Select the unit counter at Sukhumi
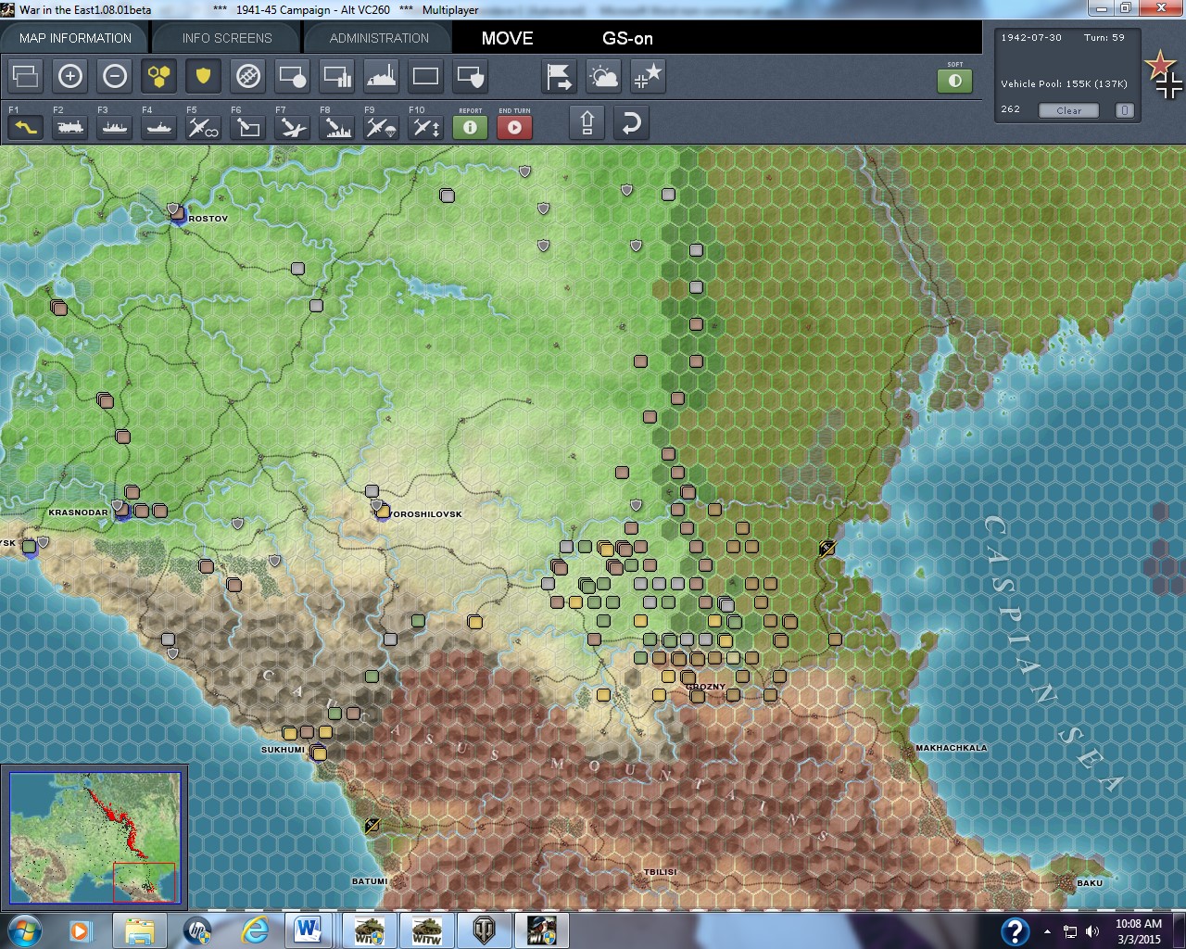 [319, 753]
